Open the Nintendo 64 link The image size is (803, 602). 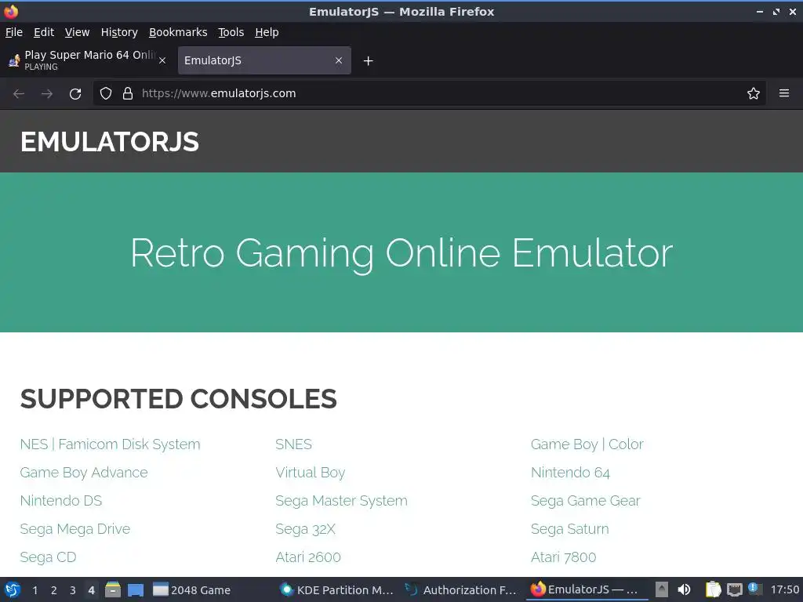pyautogui.click(x=570, y=473)
